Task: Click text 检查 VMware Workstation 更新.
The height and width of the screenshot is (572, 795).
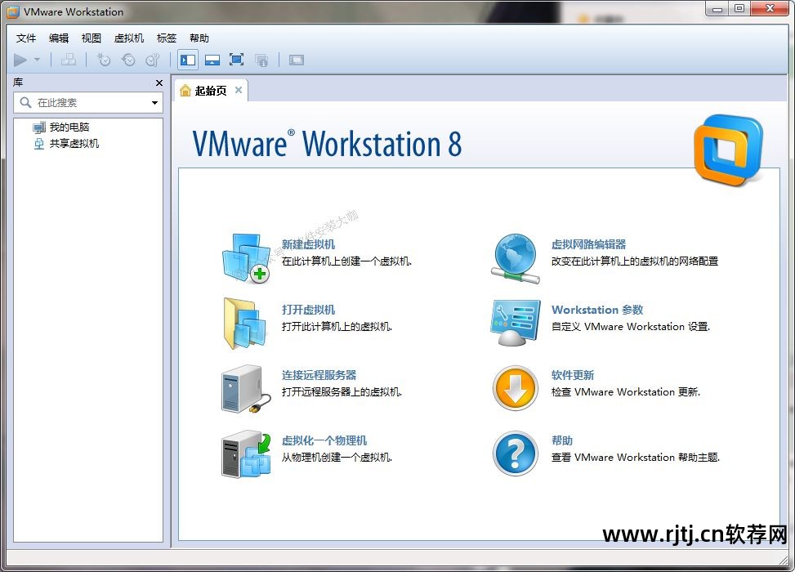Action: pyautogui.click(x=626, y=392)
